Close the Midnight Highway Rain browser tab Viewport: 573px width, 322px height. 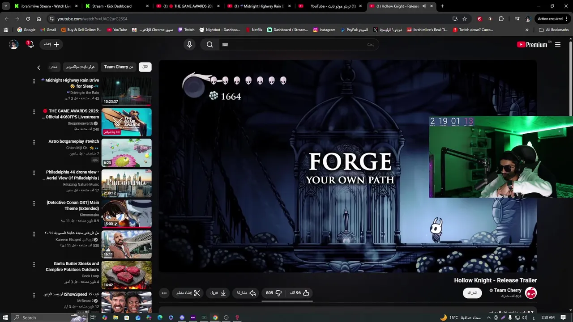coord(290,6)
